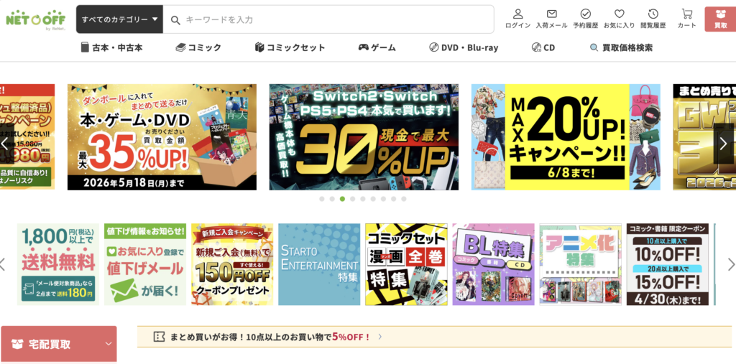Select the first carousel pagination dot
This screenshot has height=364, width=736.
[x=322, y=199]
